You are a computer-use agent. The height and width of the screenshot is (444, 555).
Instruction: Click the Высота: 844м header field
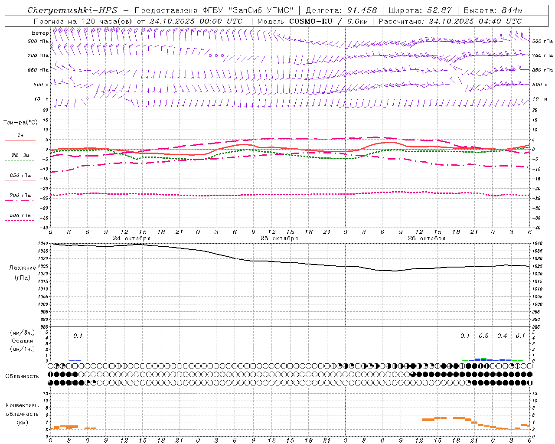pyautogui.click(x=493, y=10)
